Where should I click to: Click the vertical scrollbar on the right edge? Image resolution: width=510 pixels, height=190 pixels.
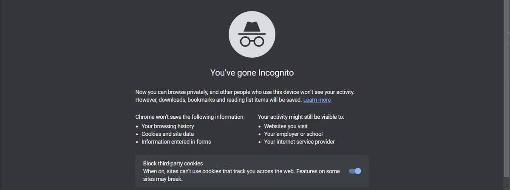[506, 85]
